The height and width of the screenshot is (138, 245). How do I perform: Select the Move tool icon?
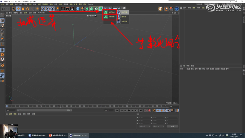coord(18,9)
